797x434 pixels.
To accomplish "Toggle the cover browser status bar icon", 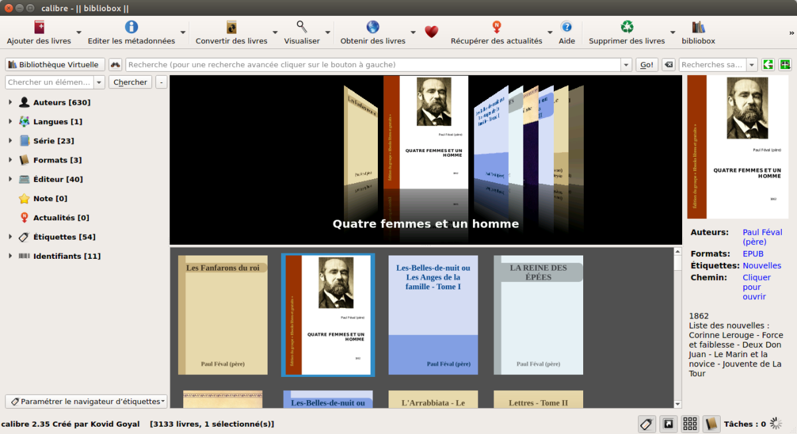I will pyautogui.click(x=668, y=423).
